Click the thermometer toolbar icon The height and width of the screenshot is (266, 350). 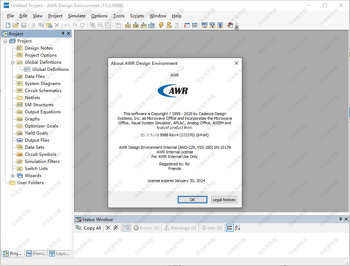coord(220,25)
